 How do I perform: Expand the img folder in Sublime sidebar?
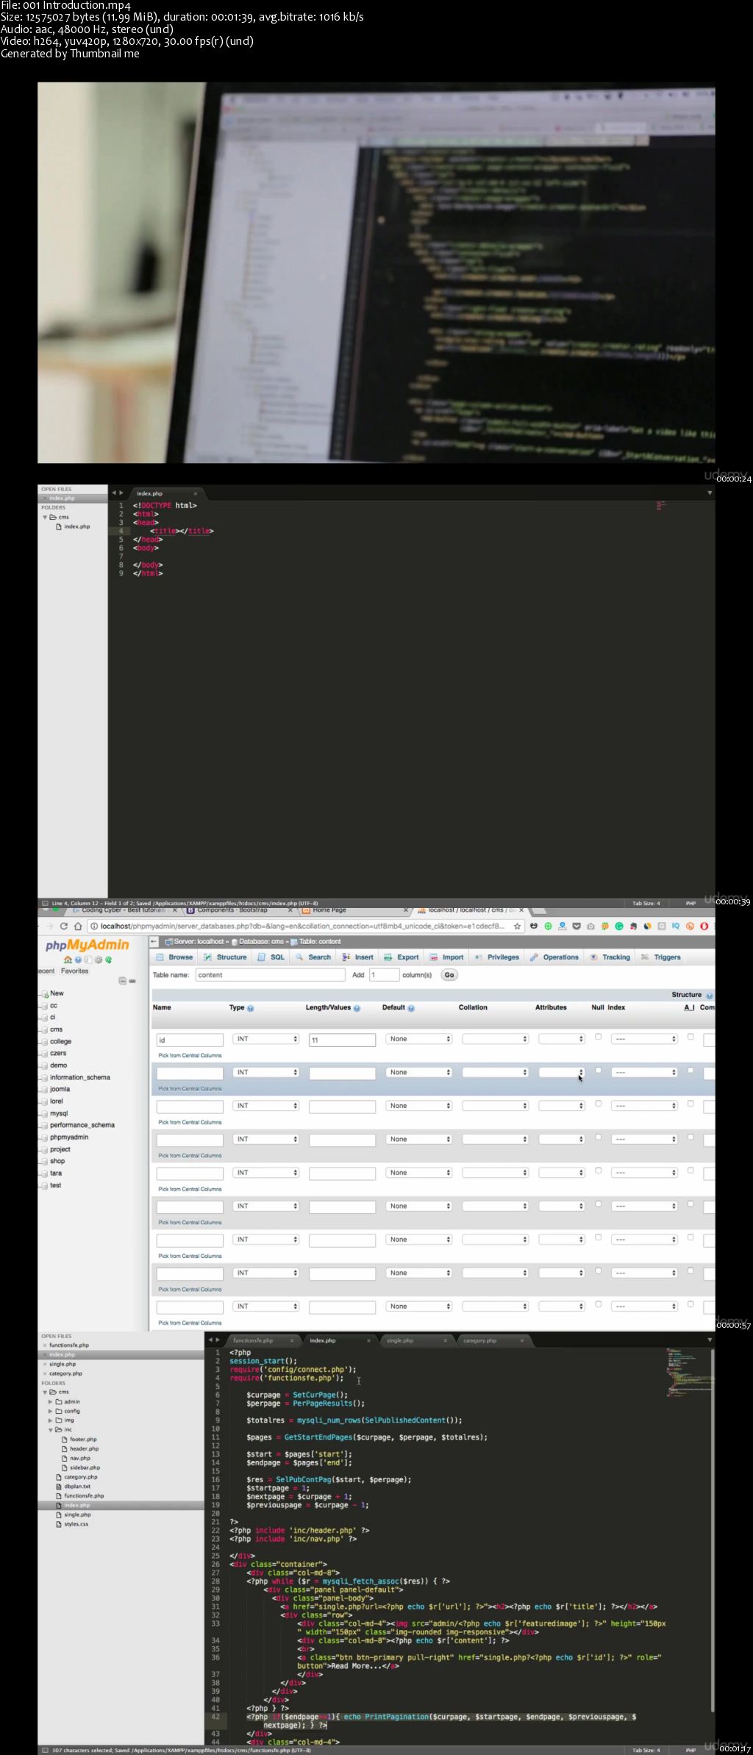pos(50,1420)
